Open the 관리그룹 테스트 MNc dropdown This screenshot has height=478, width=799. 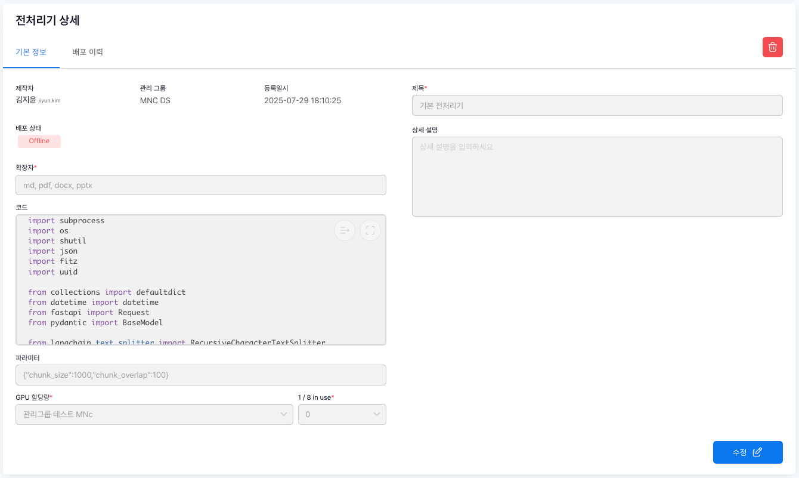[154, 414]
